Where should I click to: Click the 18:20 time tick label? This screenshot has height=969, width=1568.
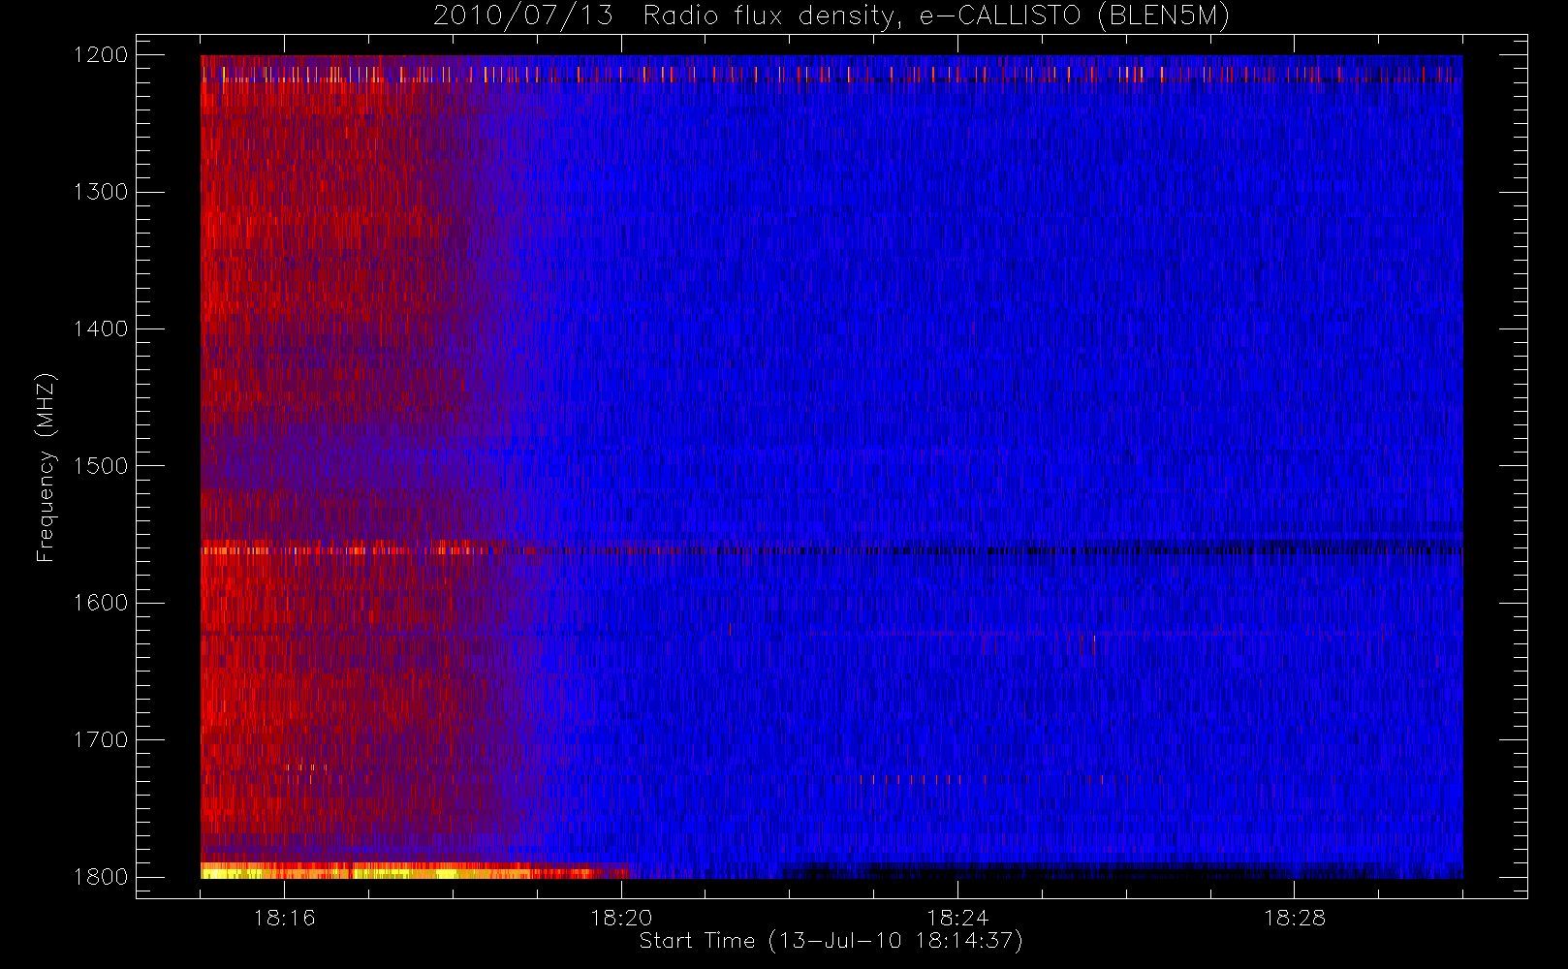[621, 918]
